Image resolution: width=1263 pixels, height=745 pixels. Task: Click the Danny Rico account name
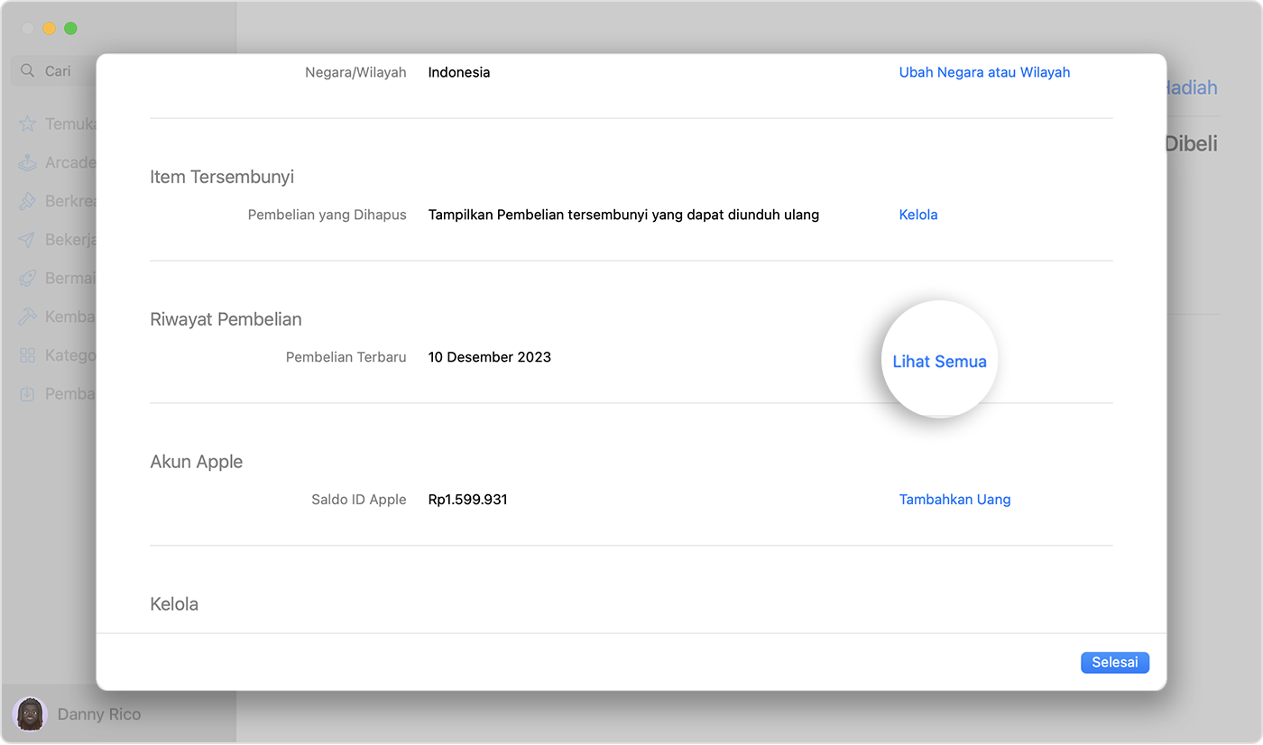tap(99, 714)
